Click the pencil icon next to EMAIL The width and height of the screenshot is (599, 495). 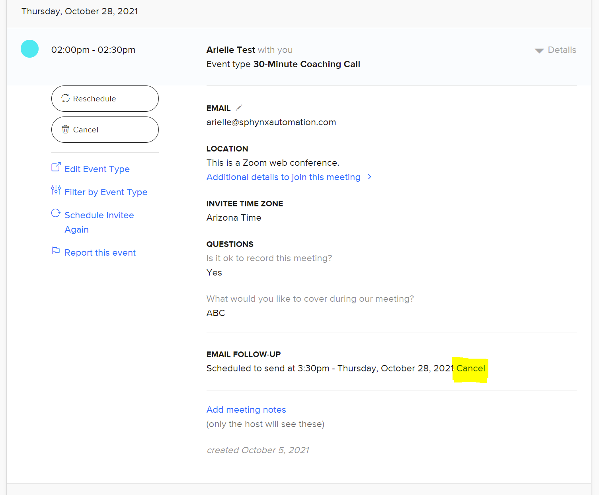tap(239, 108)
